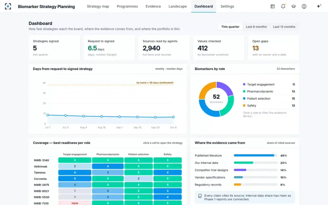Open the Request to signed card
The width and height of the screenshot is (328, 205).
[109, 48]
